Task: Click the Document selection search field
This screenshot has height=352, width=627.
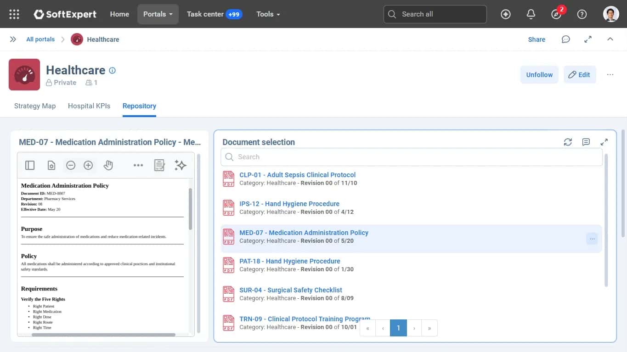Action: (412, 157)
